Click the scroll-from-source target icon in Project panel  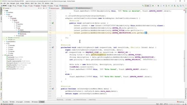coord(39,8)
